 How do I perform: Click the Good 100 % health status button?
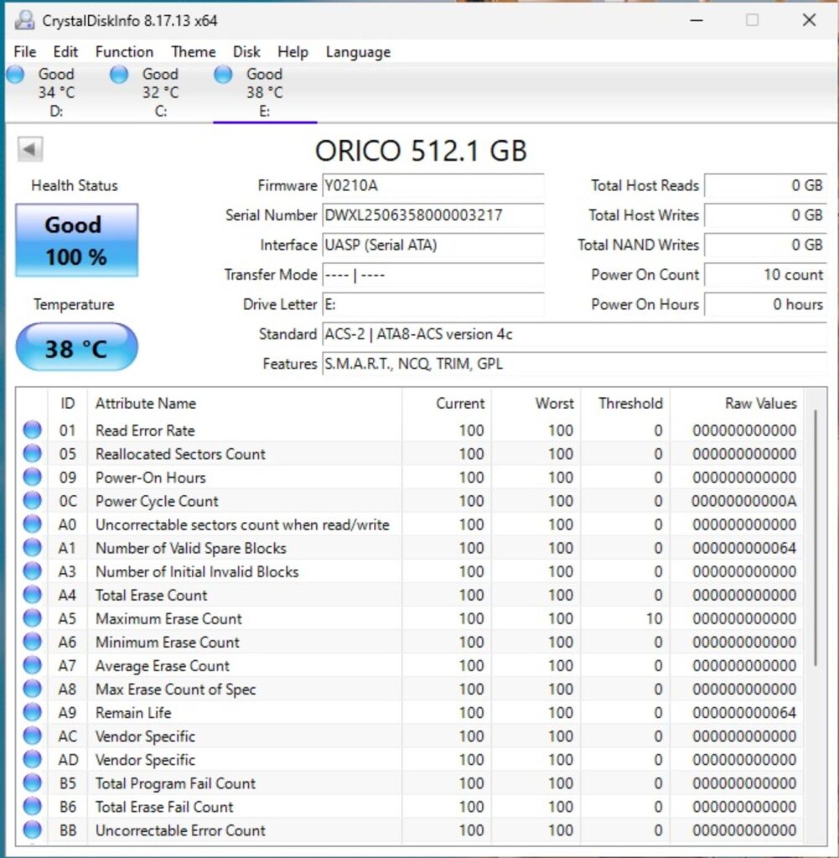76,240
